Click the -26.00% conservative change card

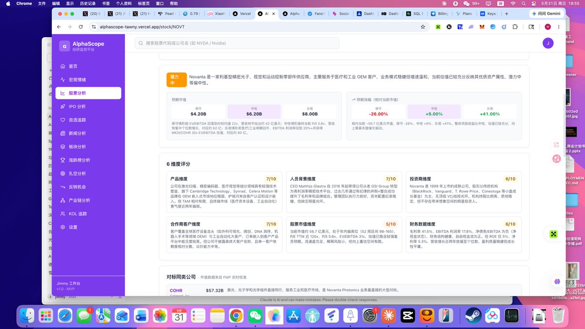(378, 111)
